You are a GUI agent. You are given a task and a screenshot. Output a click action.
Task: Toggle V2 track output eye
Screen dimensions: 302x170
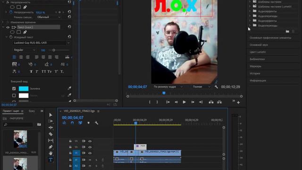coord(90,147)
